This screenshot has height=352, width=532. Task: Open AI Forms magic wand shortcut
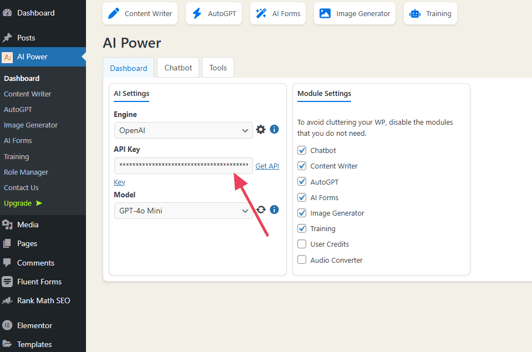(278, 13)
